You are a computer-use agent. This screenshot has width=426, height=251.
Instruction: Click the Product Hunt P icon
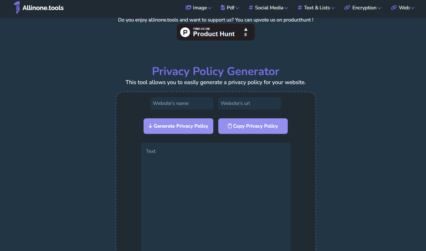(185, 32)
